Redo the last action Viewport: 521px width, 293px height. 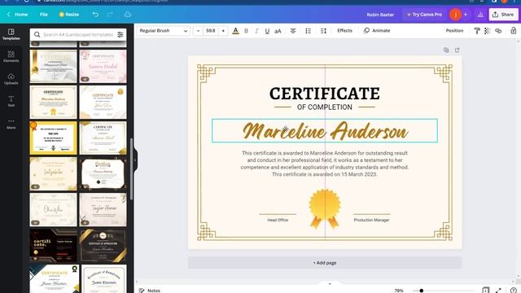(110, 15)
